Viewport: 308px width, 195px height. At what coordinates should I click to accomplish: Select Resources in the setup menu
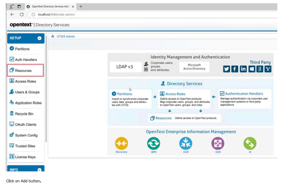(x=23, y=71)
